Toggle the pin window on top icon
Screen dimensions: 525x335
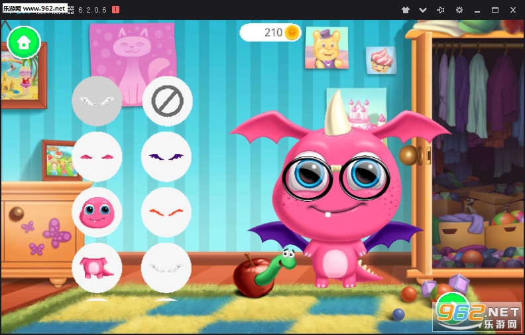441,10
